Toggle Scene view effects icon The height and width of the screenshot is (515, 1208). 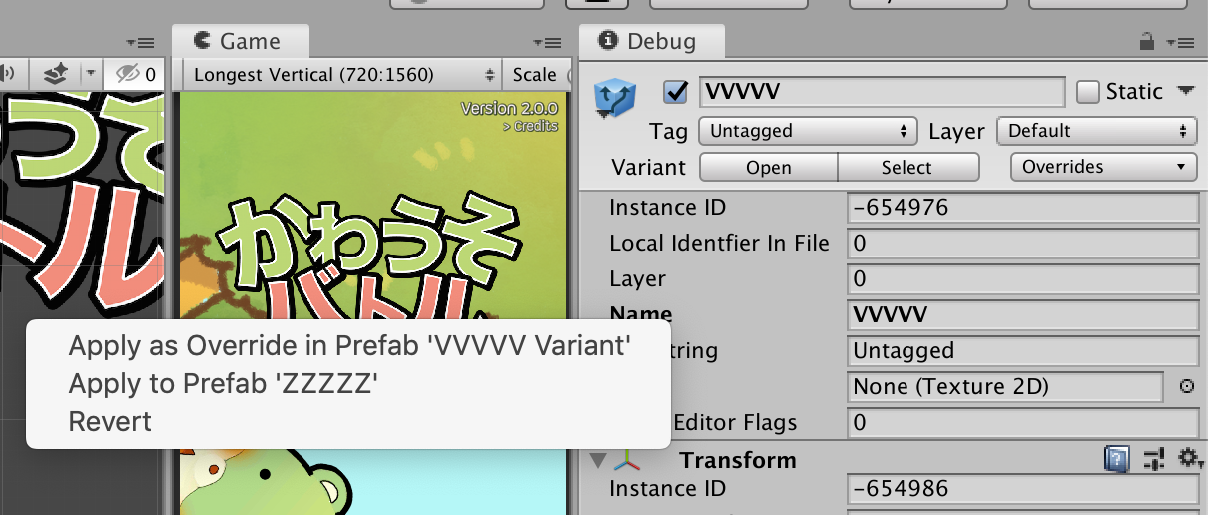click(x=54, y=73)
